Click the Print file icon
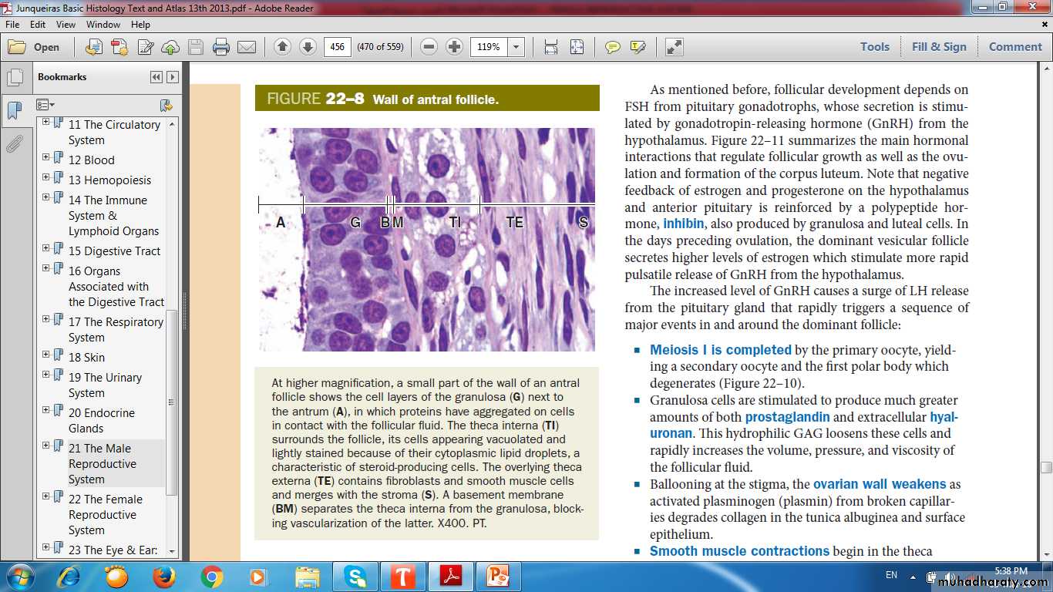Screen dimensions: 1053x592 click(x=221, y=47)
